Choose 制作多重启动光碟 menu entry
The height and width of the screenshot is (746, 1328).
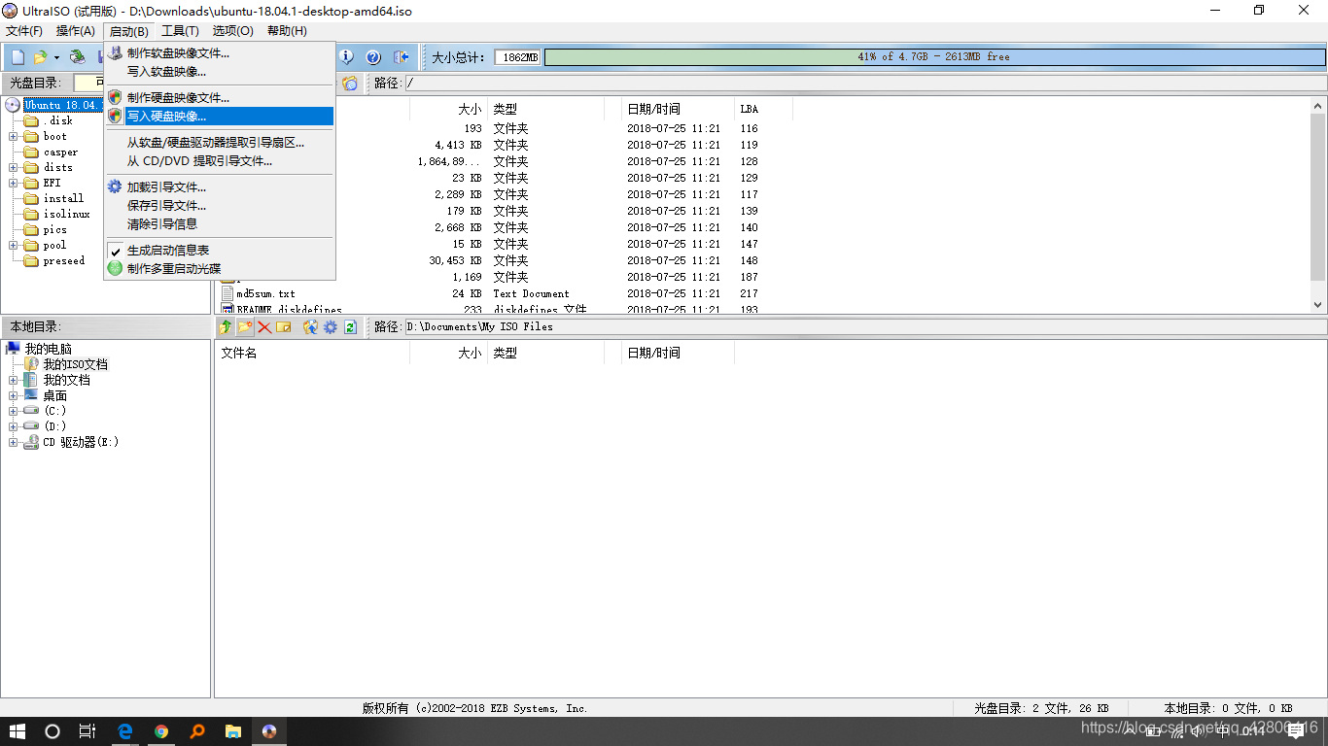click(220, 269)
